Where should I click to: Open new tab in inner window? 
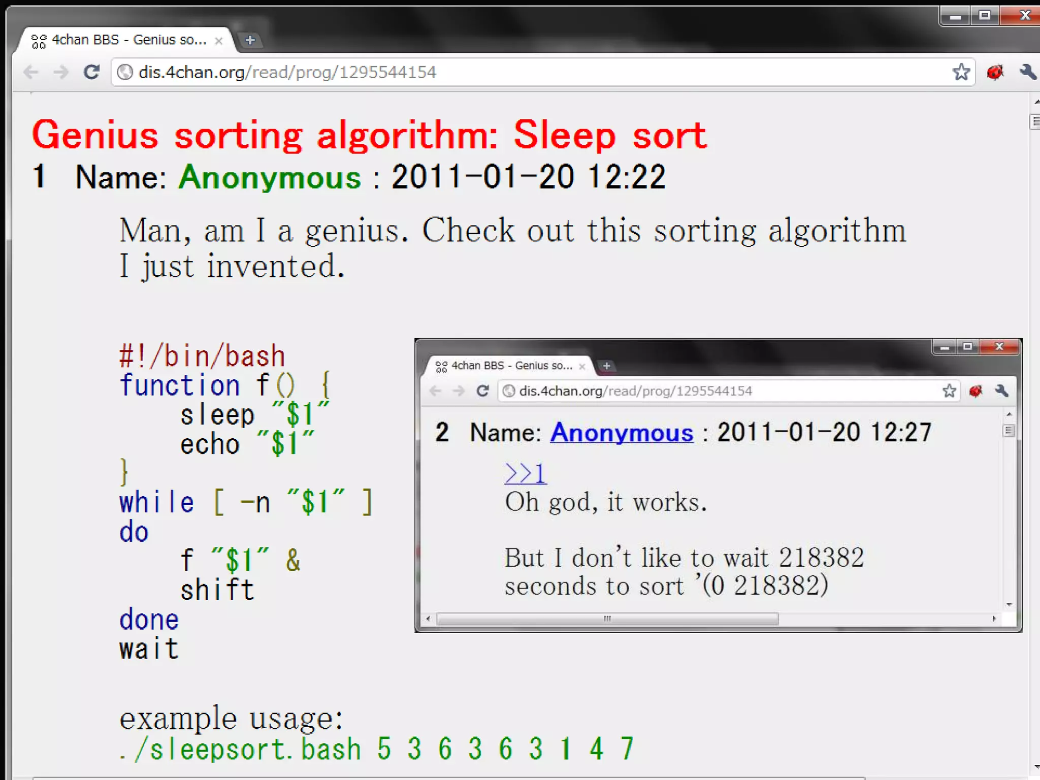coord(606,366)
